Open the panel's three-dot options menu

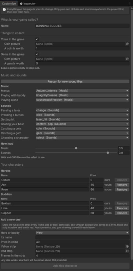[130, 3]
